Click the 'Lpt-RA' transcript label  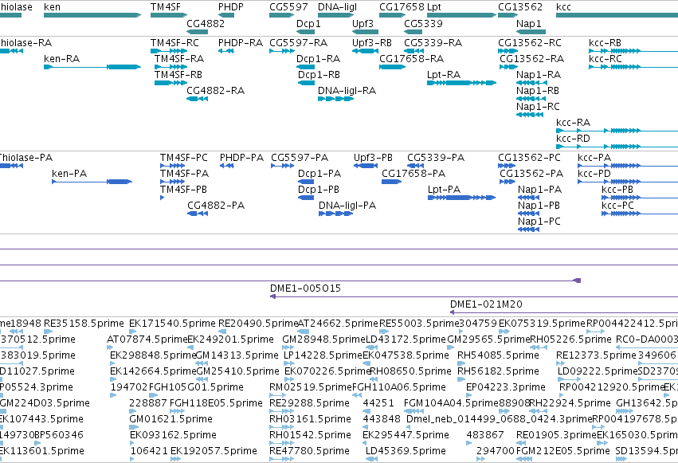[444, 75]
